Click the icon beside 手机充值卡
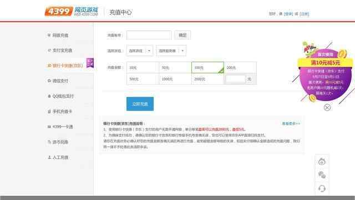This screenshot has width=355, height=200. point(49,111)
